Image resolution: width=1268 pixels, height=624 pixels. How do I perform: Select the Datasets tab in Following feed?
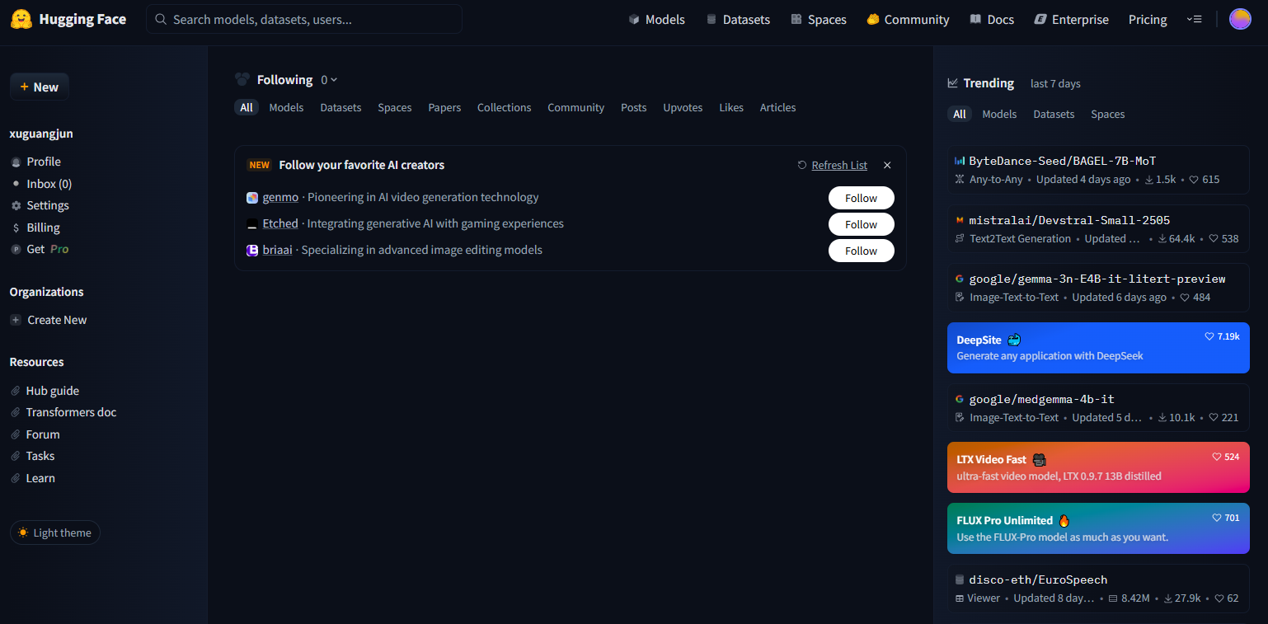tap(340, 107)
